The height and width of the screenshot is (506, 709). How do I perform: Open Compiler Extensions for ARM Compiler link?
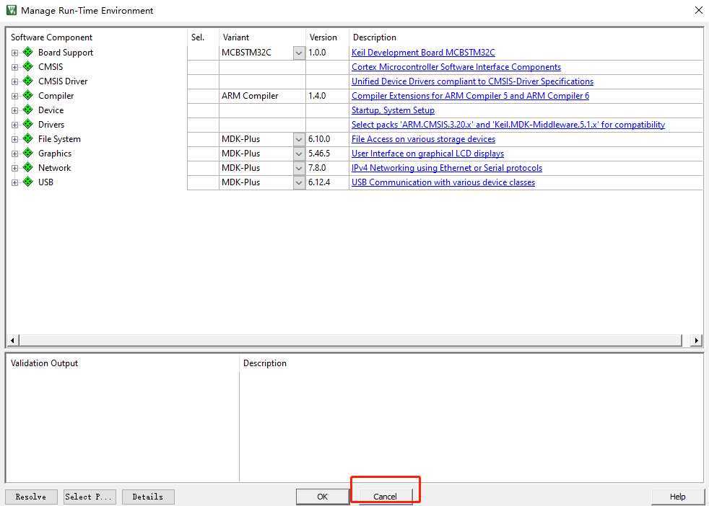coord(470,96)
